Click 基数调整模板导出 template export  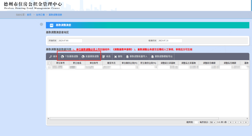click(x=162, y=57)
